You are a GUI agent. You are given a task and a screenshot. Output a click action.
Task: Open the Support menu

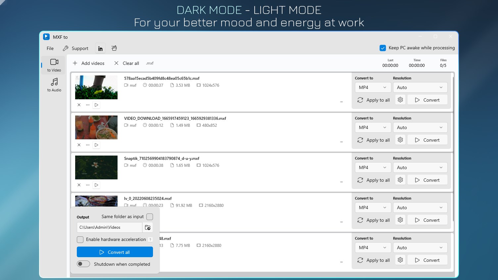[x=75, y=48]
